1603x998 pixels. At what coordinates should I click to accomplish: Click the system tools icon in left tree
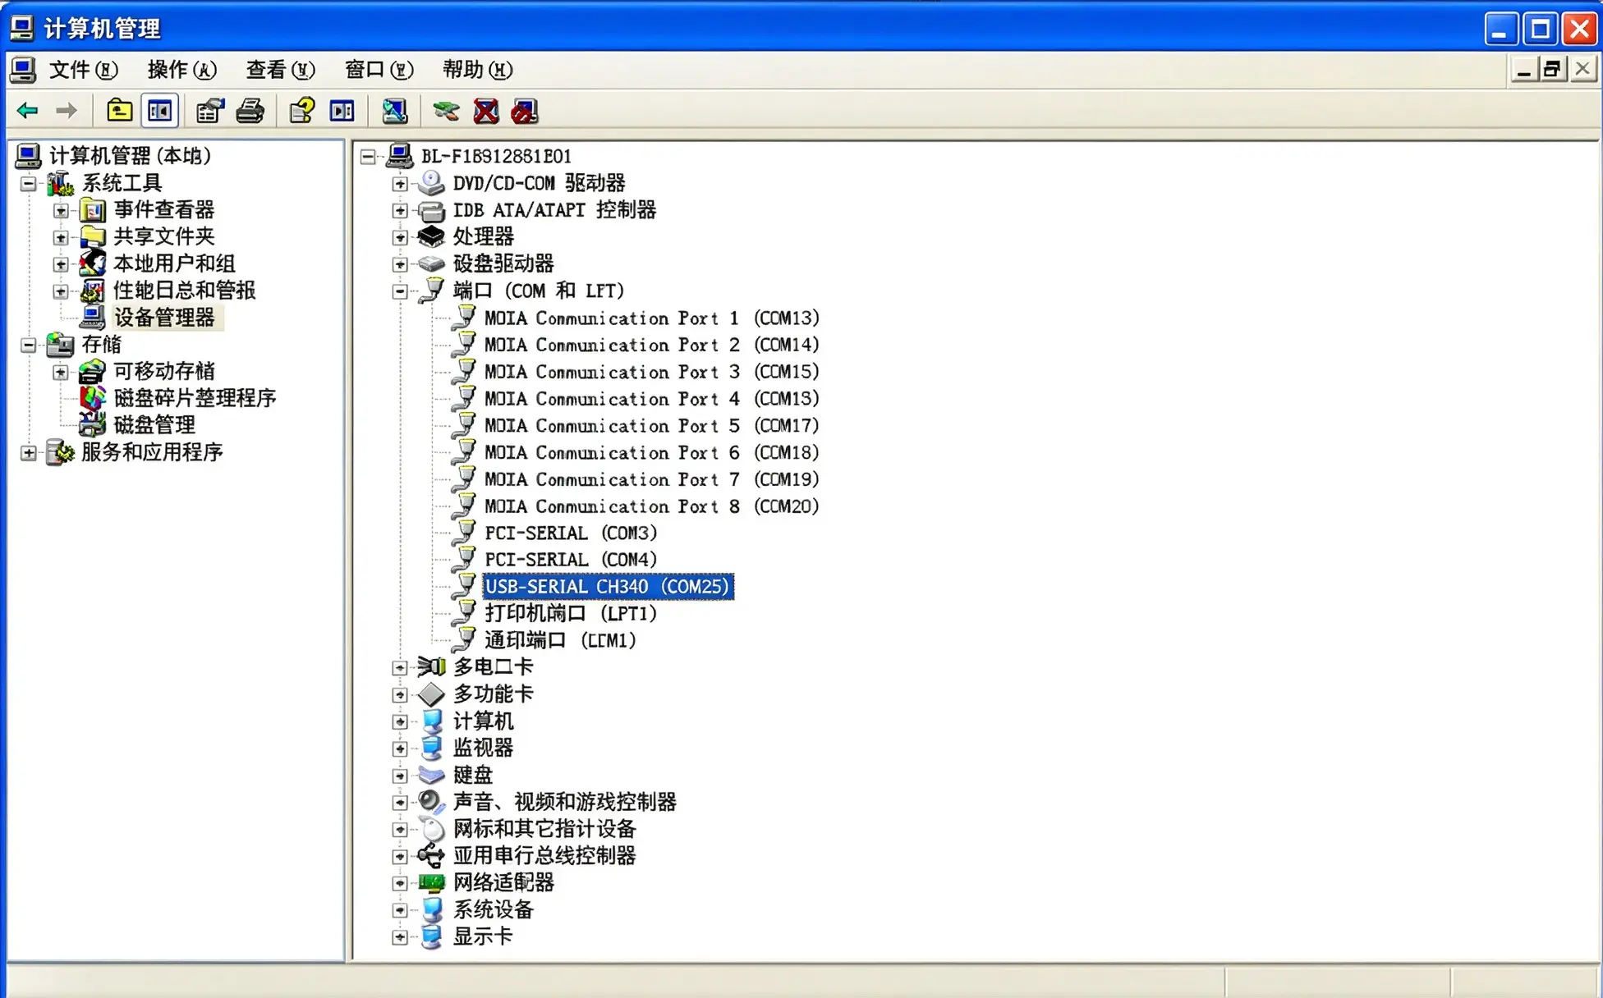pyautogui.click(x=60, y=183)
